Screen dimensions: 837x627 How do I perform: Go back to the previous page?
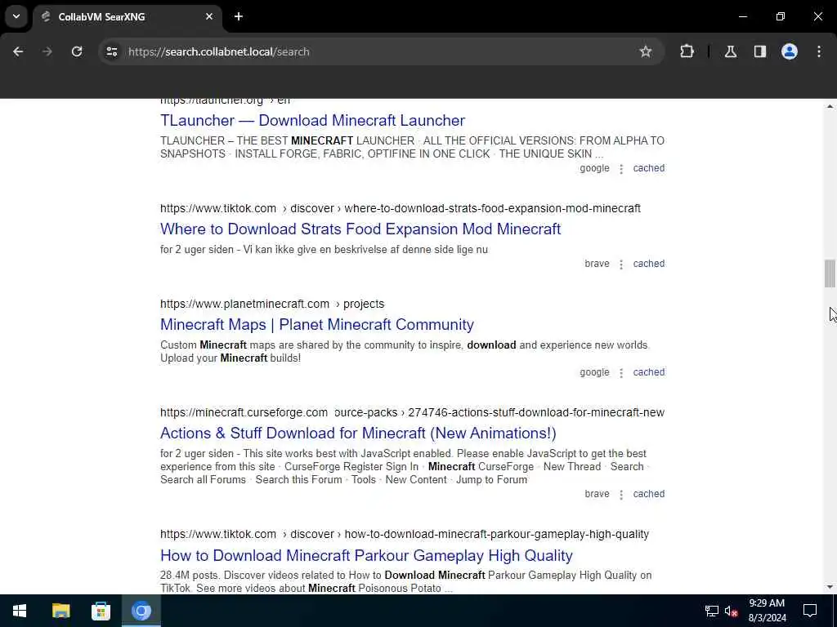18,51
